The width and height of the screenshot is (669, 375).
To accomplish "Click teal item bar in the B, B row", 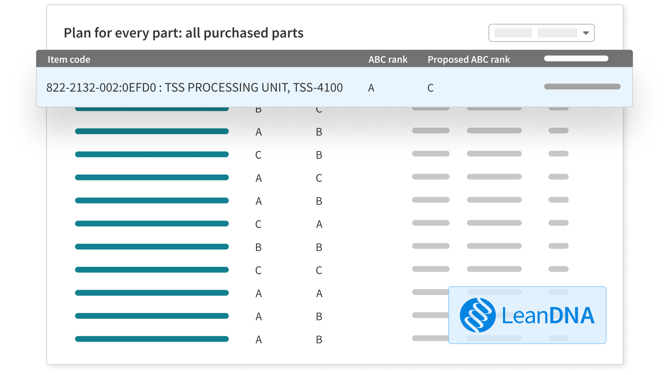I will click(152, 246).
